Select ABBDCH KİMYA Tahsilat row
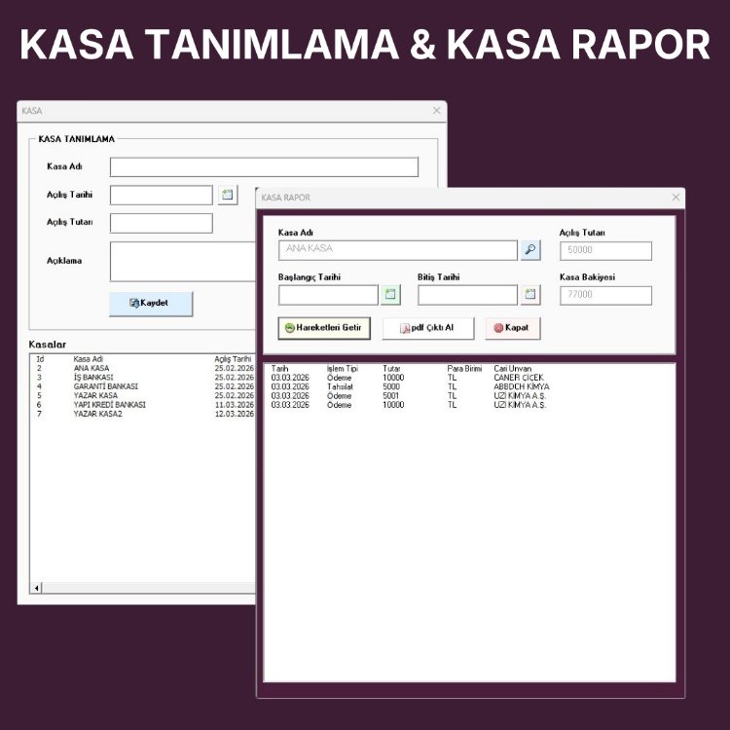 (469, 386)
